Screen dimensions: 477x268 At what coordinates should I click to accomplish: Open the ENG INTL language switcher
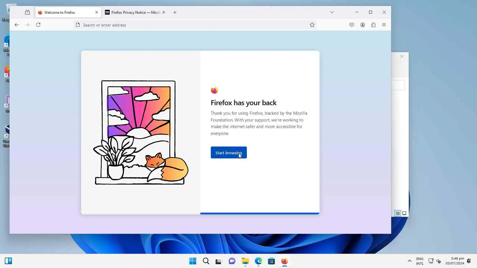[x=420, y=261]
